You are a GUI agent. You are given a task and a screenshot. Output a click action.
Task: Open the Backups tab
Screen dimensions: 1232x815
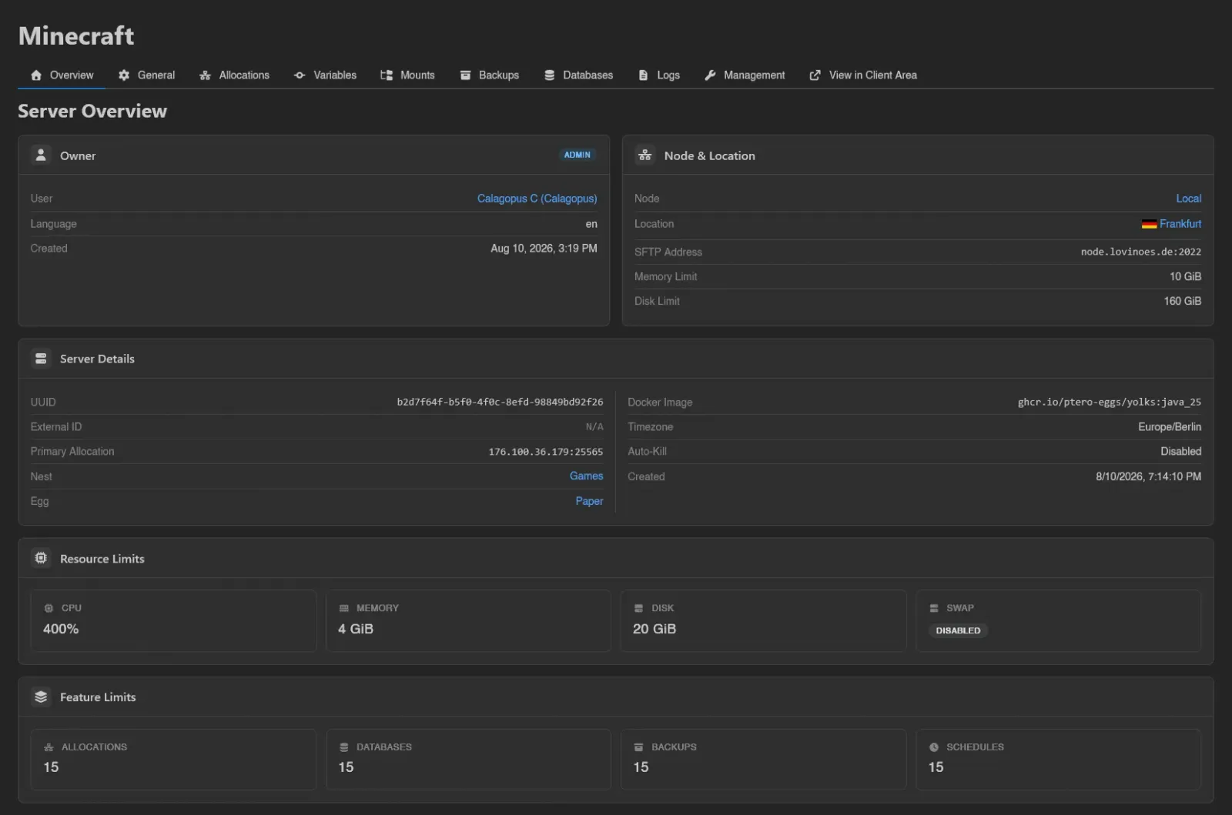[x=489, y=75]
